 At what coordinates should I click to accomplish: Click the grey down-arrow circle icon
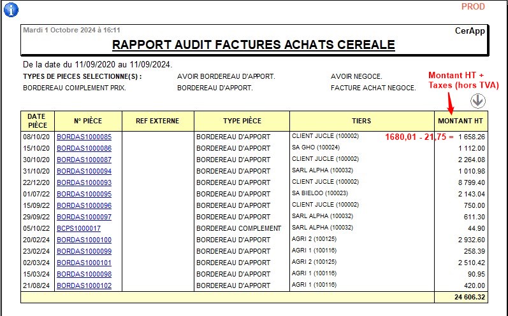pos(478,101)
